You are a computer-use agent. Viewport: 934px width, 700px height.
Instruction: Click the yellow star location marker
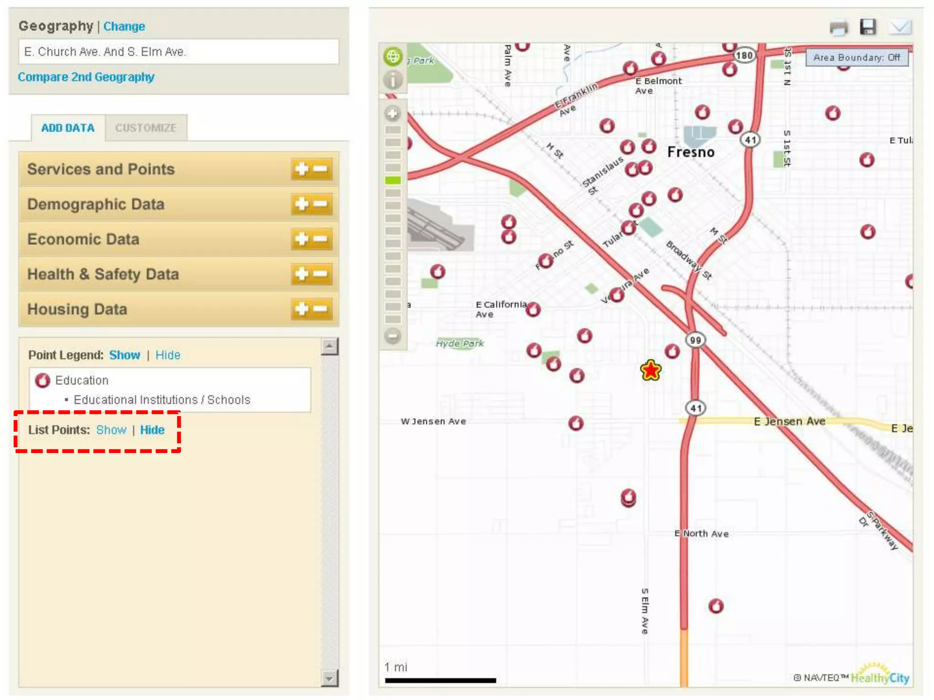(x=650, y=370)
